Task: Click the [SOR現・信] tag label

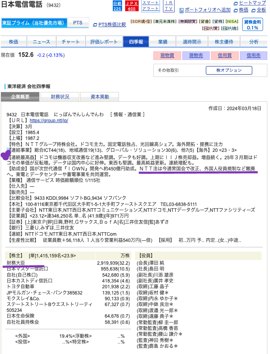Action: coord(141,21)
